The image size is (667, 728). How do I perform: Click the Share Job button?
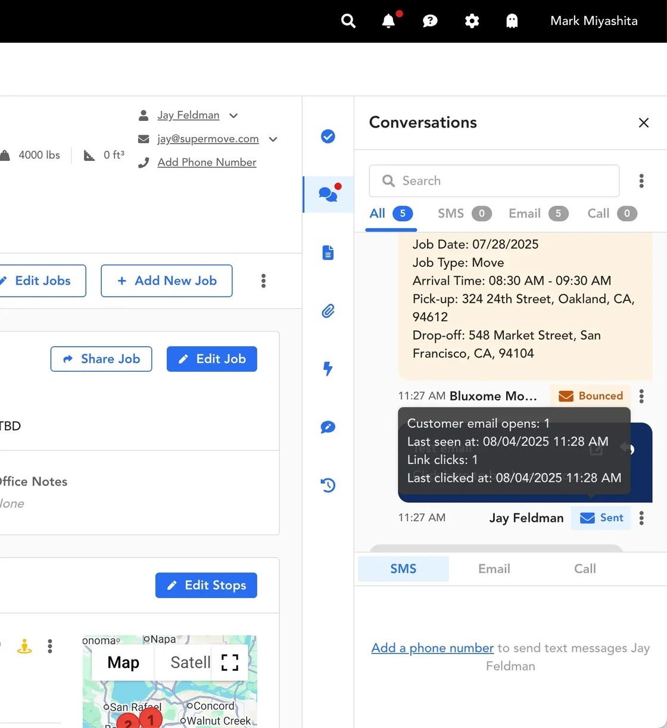[x=101, y=359]
